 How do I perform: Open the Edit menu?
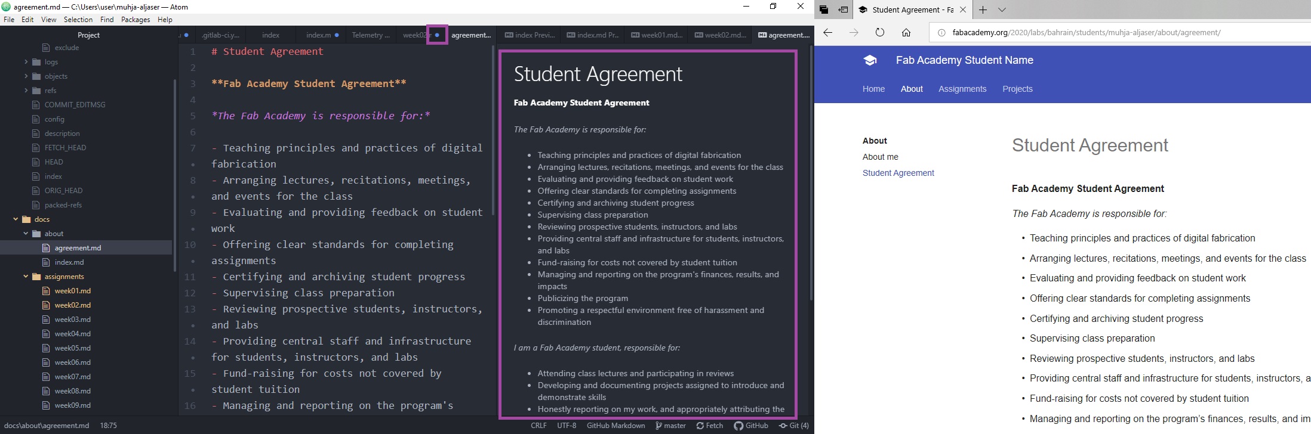click(x=27, y=20)
